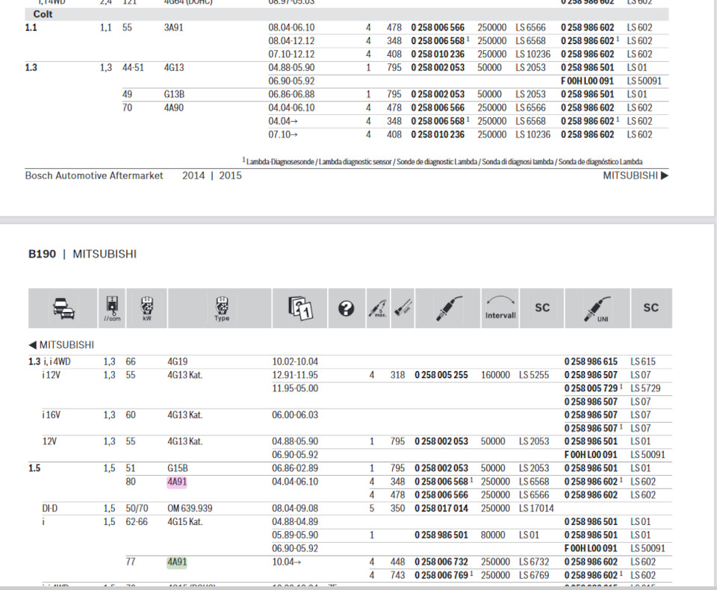This screenshot has height=590, width=717.
Task: Click the sensor wires 'max.' header icon
Action: [378, 308]
